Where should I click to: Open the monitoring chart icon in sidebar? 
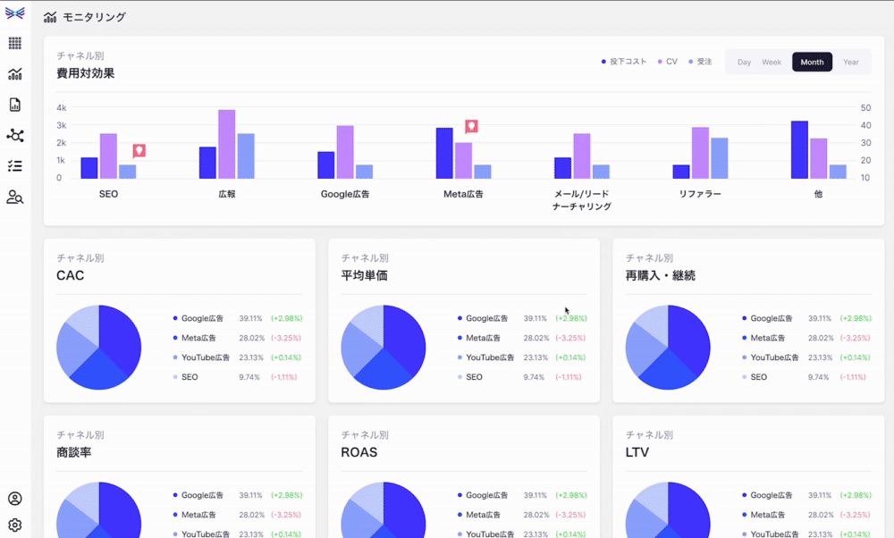(15, 74)
